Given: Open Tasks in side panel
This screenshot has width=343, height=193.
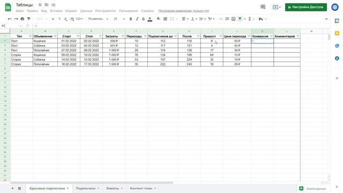Looking at the screenshot, I should click(337, 46).
